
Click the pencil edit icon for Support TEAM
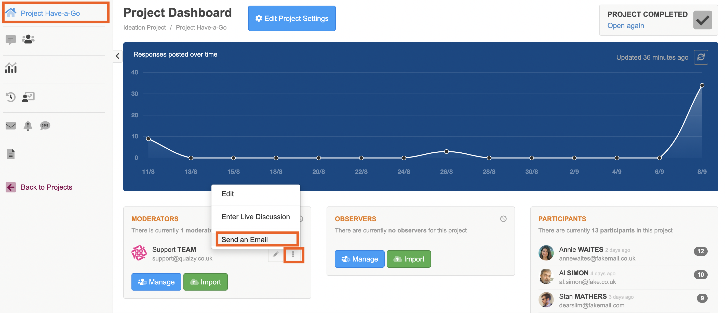(x=275, y=255)
